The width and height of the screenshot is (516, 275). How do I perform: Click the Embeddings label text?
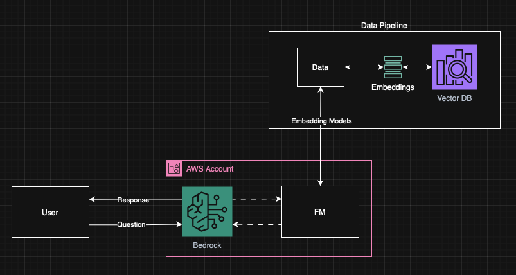click(x=393, y=87)
